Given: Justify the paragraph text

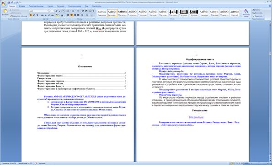Looking at the screenshot, I should (78, 15).
